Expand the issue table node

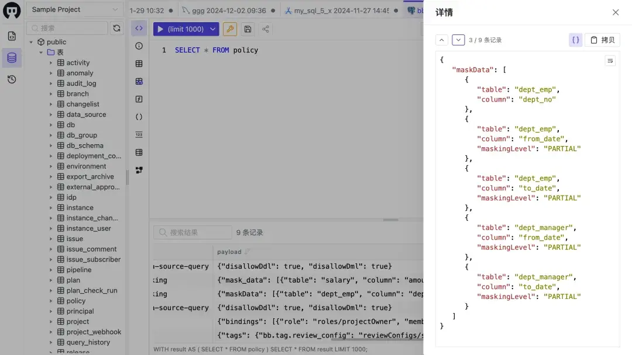tap(51, 239)
